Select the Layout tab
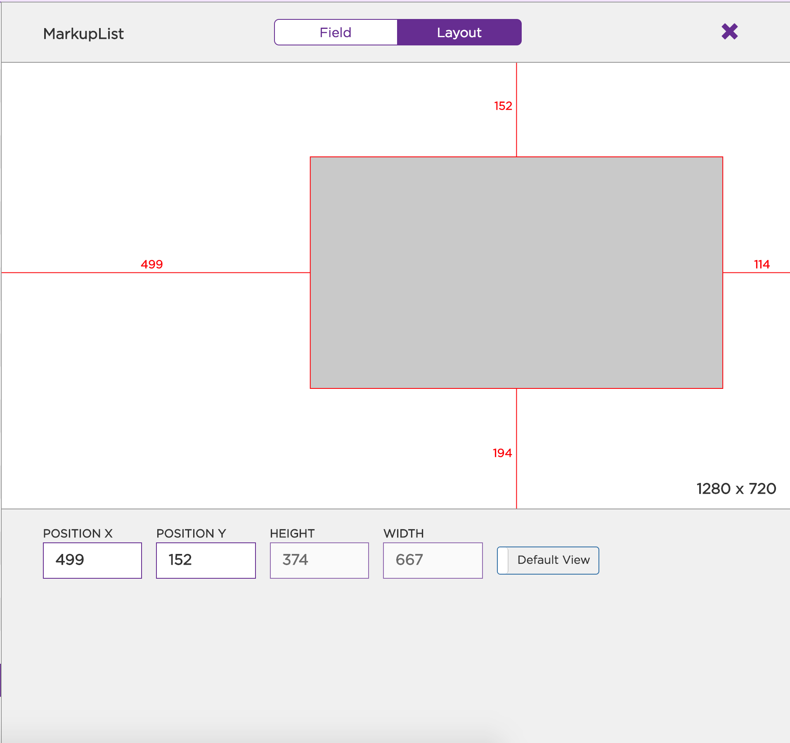This screenshot has height=743, width=790. click(459, 32)
